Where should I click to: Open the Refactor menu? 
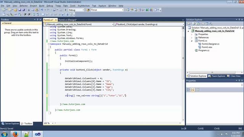24,6
